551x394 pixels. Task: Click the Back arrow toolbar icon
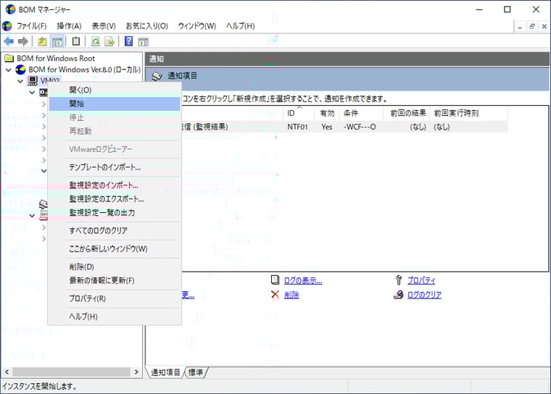point(9,41)
